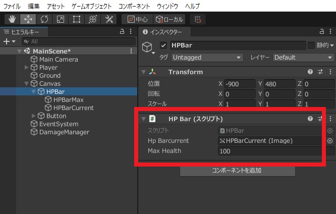Click the HPBarCurrent (Image) reference field
The image size is (336, 214).
coord(271,141)
